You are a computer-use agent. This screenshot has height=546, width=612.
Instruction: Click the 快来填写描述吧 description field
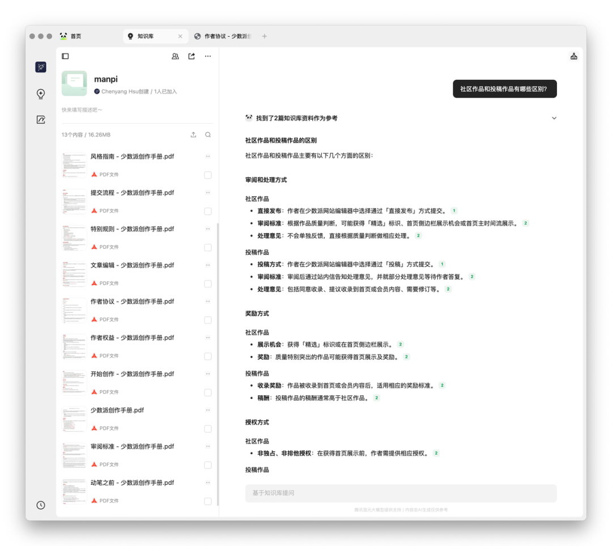[x=82, y=110]
